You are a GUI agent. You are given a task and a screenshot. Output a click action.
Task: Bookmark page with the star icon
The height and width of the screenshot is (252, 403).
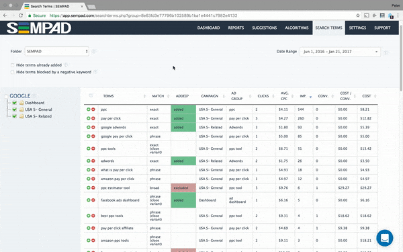pos(358,15)
